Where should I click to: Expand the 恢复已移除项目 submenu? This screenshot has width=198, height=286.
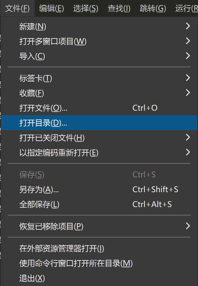point(188,227)
